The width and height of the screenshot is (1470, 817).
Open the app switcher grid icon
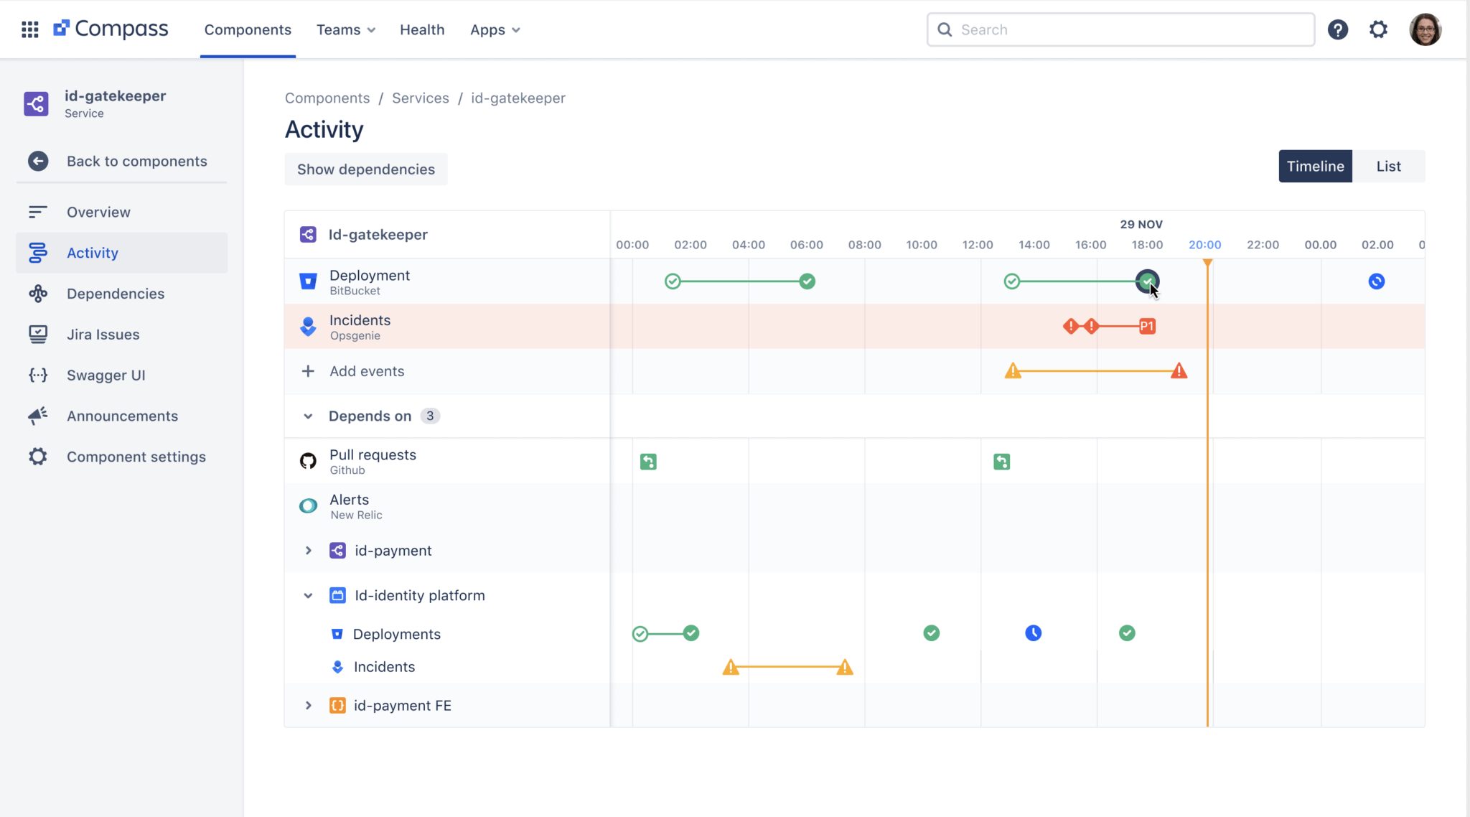point(29,29)
